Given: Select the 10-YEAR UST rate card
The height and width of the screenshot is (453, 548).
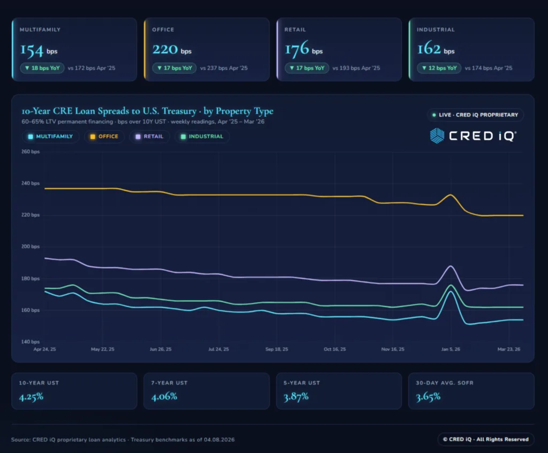Looking at the screenshot, I should click(x=74, y=391).
